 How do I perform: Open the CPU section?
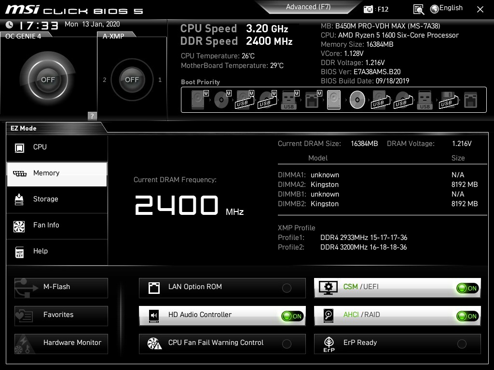pyautogui.click(x=57, y=147)
